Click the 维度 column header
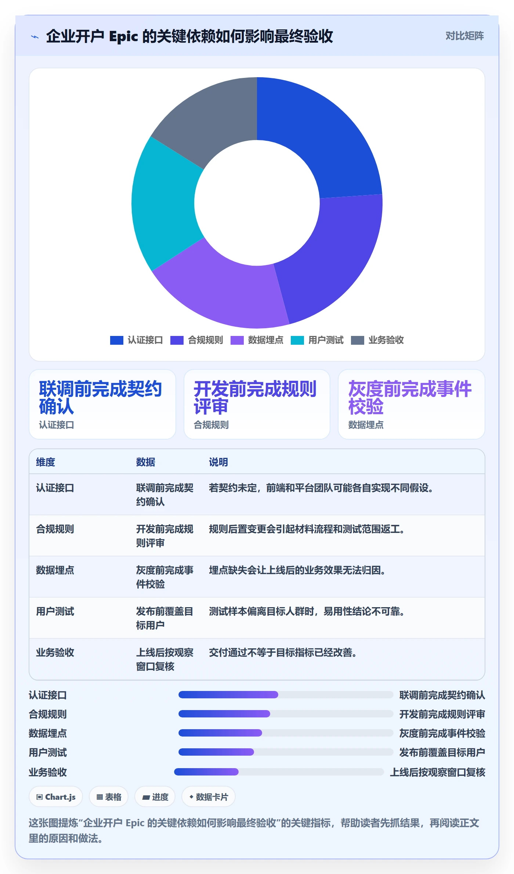Image resolution: width=514 pixels, height=874 pixels. (46, 462)
